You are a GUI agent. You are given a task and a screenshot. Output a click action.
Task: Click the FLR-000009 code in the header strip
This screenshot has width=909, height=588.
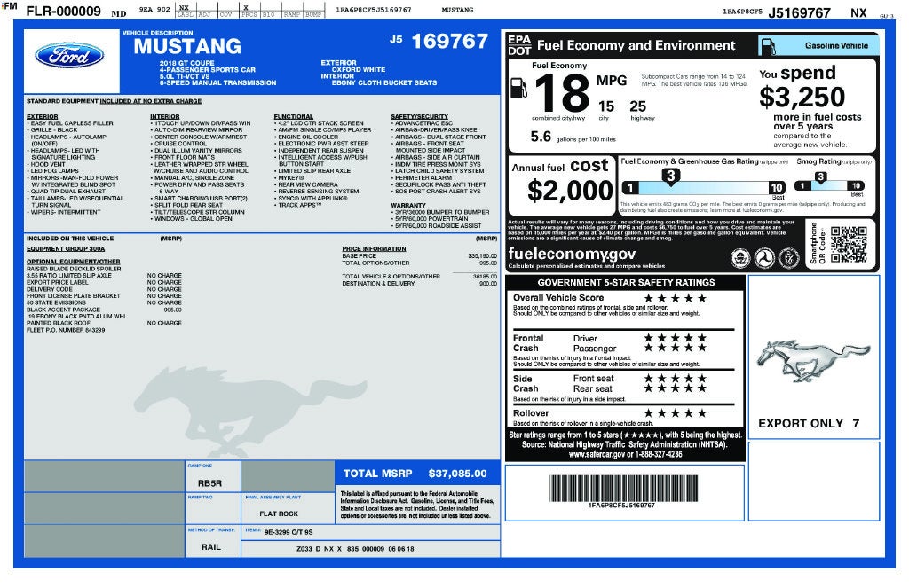tap(64, 11)
